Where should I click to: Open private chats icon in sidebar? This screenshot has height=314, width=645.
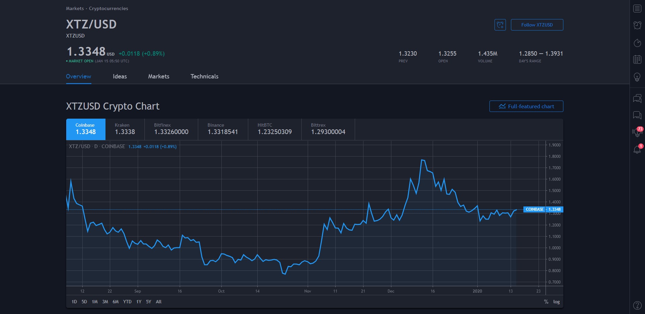coord(637,115)
